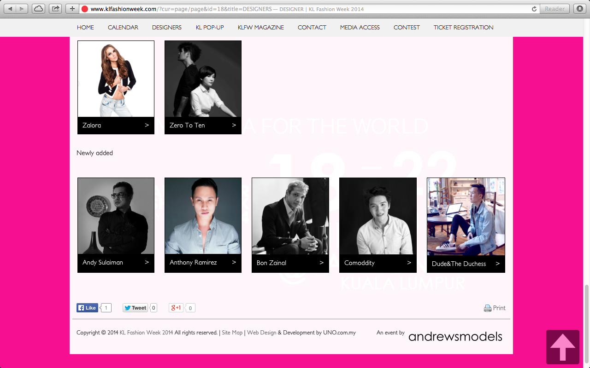
Task: Open Bon Zainal portrait thumbnail
Action: (290, 216)
